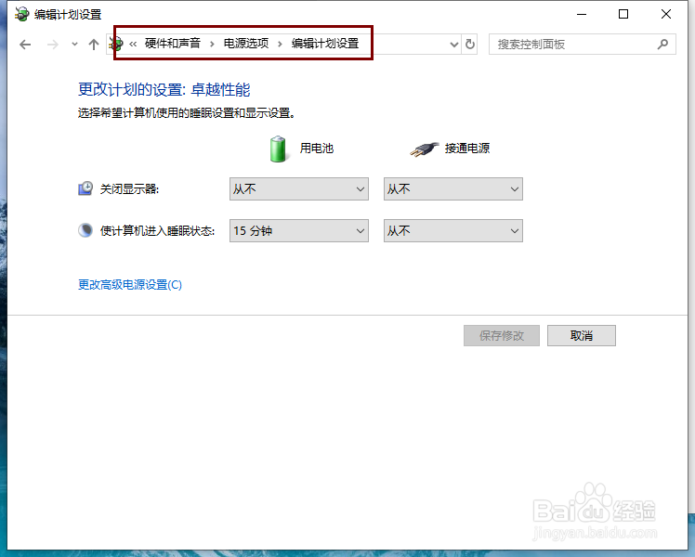Click the 使计算机进入睡眠状态 label
The height and width of the screenshot is (557, 695).
pos(157,230)
